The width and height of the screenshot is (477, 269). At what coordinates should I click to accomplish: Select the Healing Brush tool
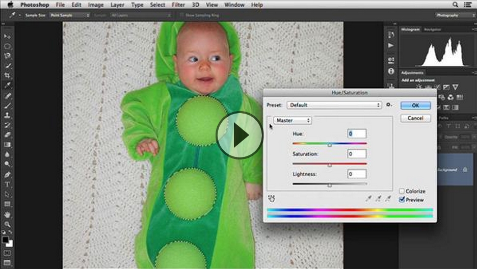(7, 96)
